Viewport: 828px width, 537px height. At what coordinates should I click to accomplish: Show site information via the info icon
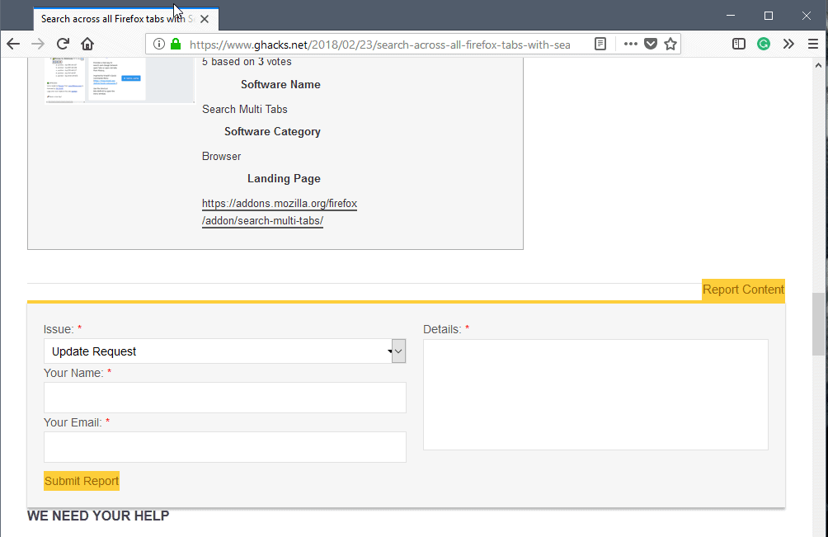point(159,45)
